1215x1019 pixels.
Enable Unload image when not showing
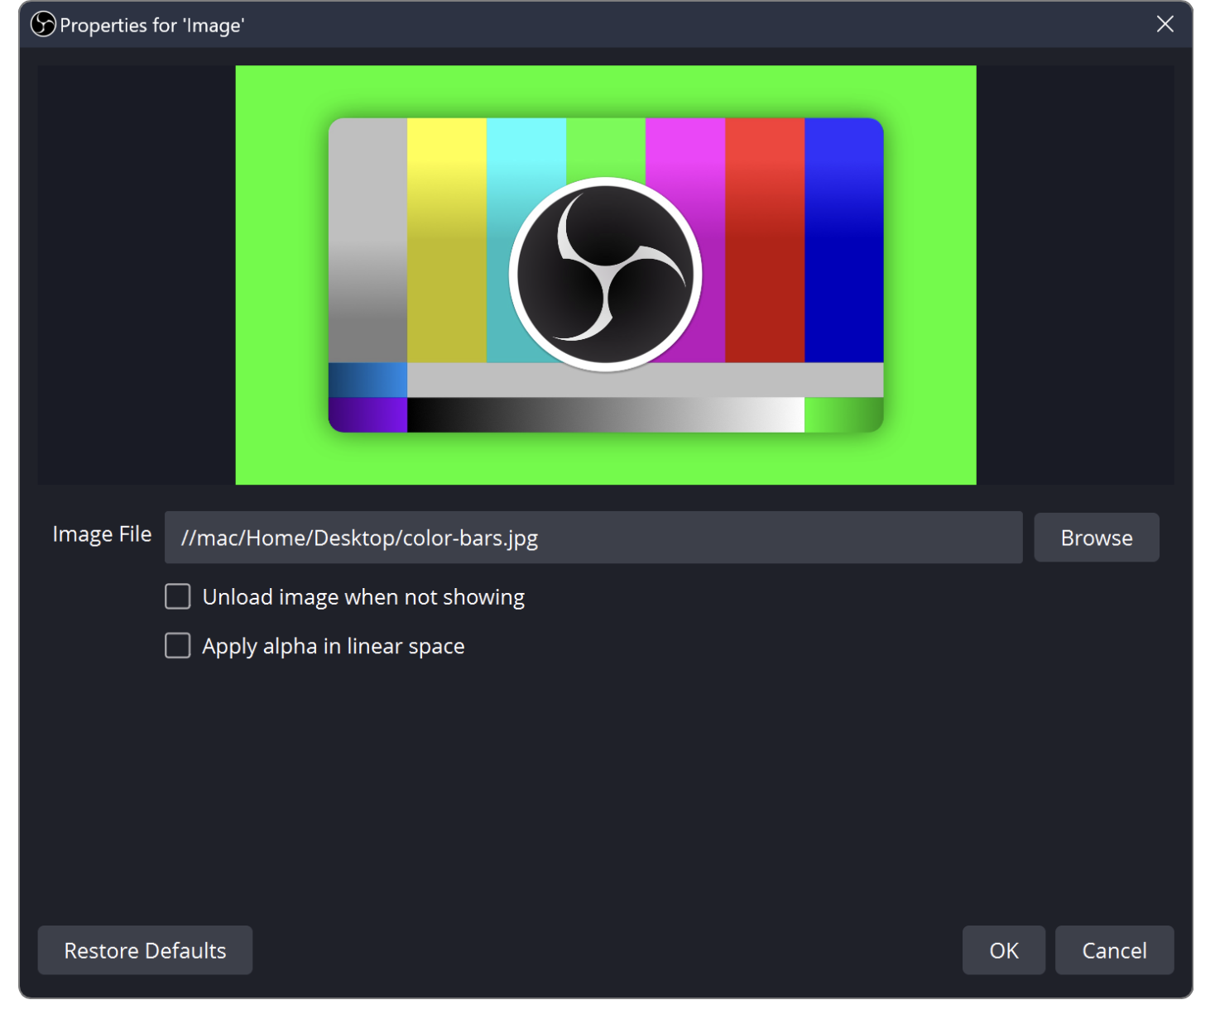click(178, 596)
